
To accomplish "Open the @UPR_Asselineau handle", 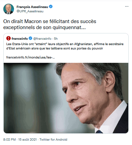I will pyautogui.click(x=30, y=11).
